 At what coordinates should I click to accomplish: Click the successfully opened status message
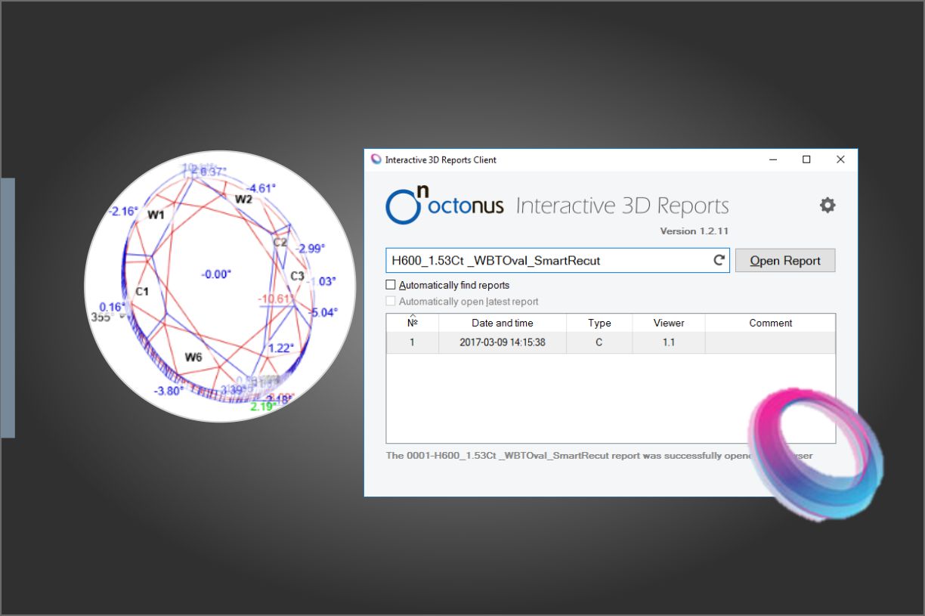pos(599,456)
